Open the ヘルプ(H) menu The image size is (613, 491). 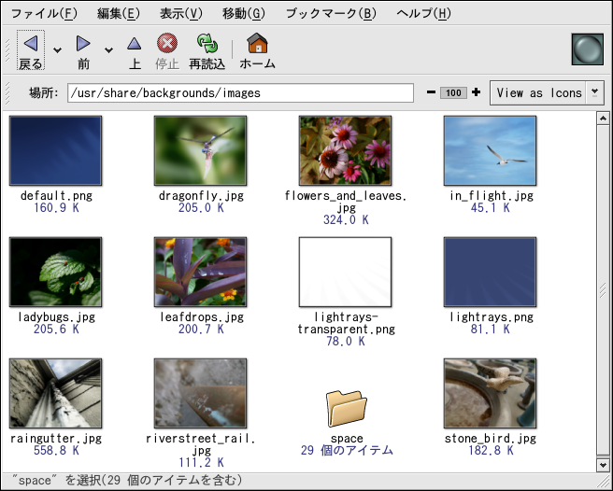click(x=423, y=13)
